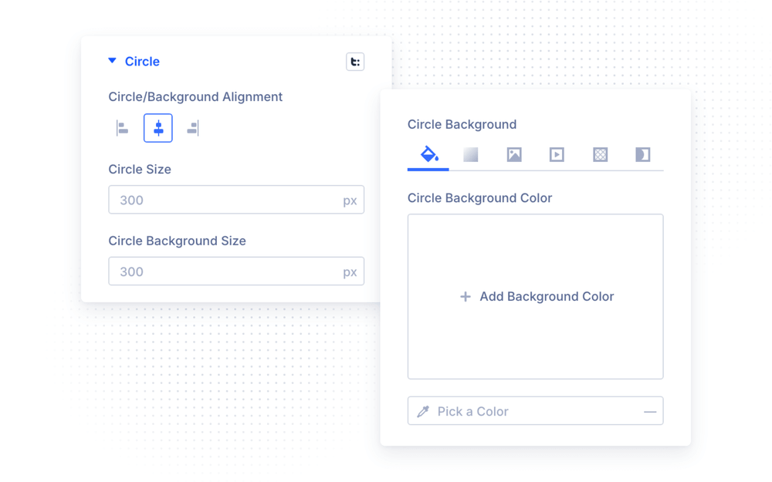Click the Circle Background Color label
Viewport: 772px width, 482px height.
(480, 198)
